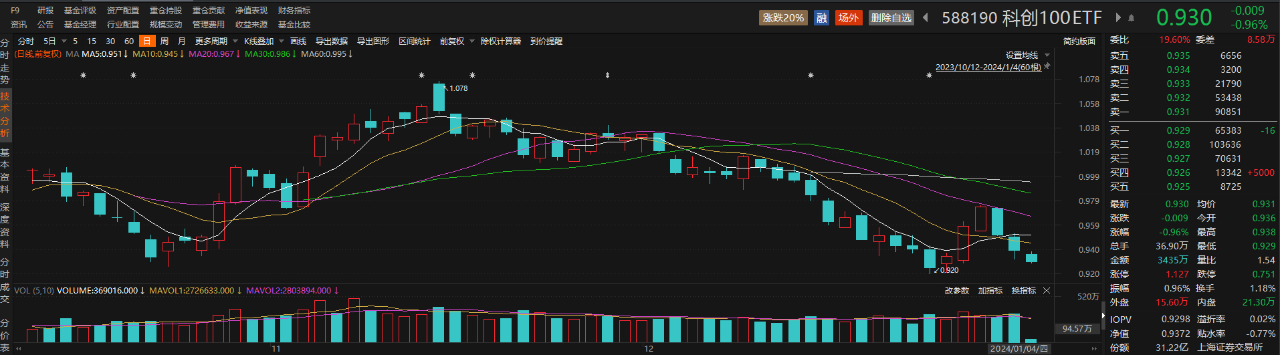Close the VOL indicator panel
Image resolution: width=1280 pixels, height=355 pixels.
(1047, 291)
